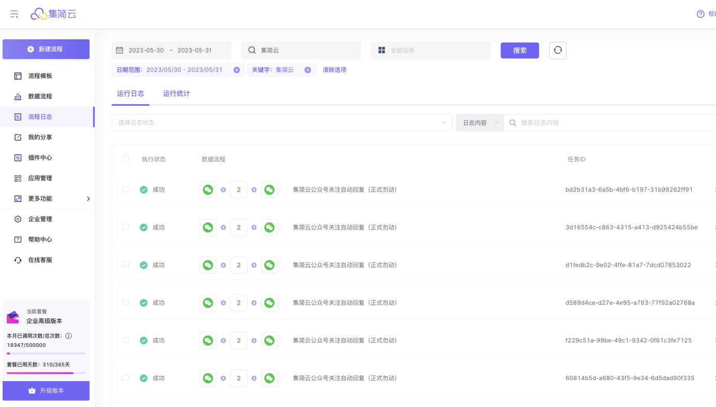Click the 插件中心 sidebar icon
Image resolution: width=716 pixels, height=407 pixels.
coord(18,158)
